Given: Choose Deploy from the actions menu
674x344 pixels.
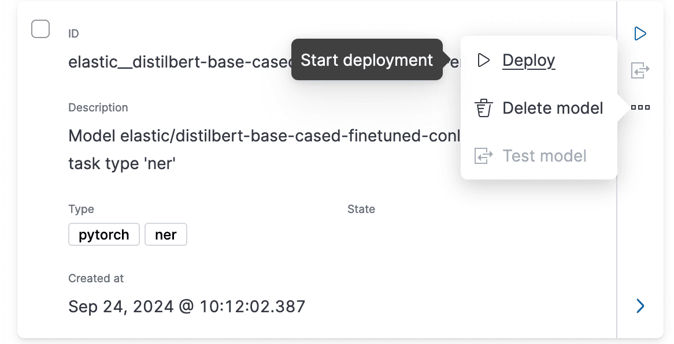Looking at the screenshot, I should click(x=528, y=60).
